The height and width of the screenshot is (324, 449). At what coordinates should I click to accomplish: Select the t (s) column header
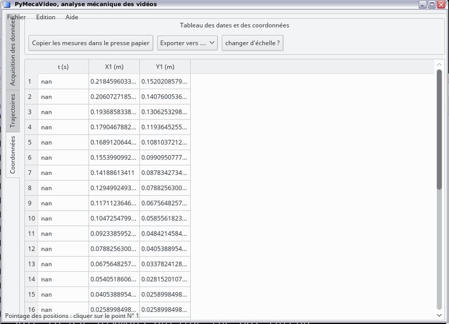coord(63,67)
